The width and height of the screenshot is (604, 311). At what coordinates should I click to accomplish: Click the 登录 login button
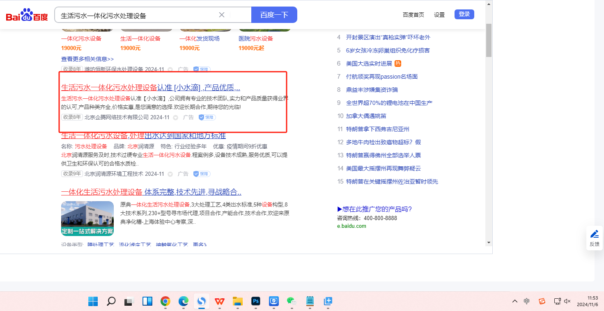[464, 14]
